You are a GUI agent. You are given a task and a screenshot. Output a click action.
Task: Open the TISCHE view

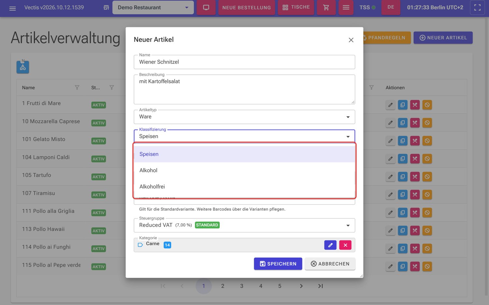tap(296, 7)
